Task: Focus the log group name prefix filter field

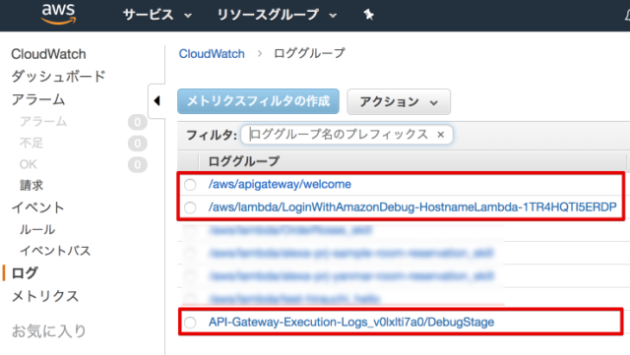Action: click(x=346, y=135)
